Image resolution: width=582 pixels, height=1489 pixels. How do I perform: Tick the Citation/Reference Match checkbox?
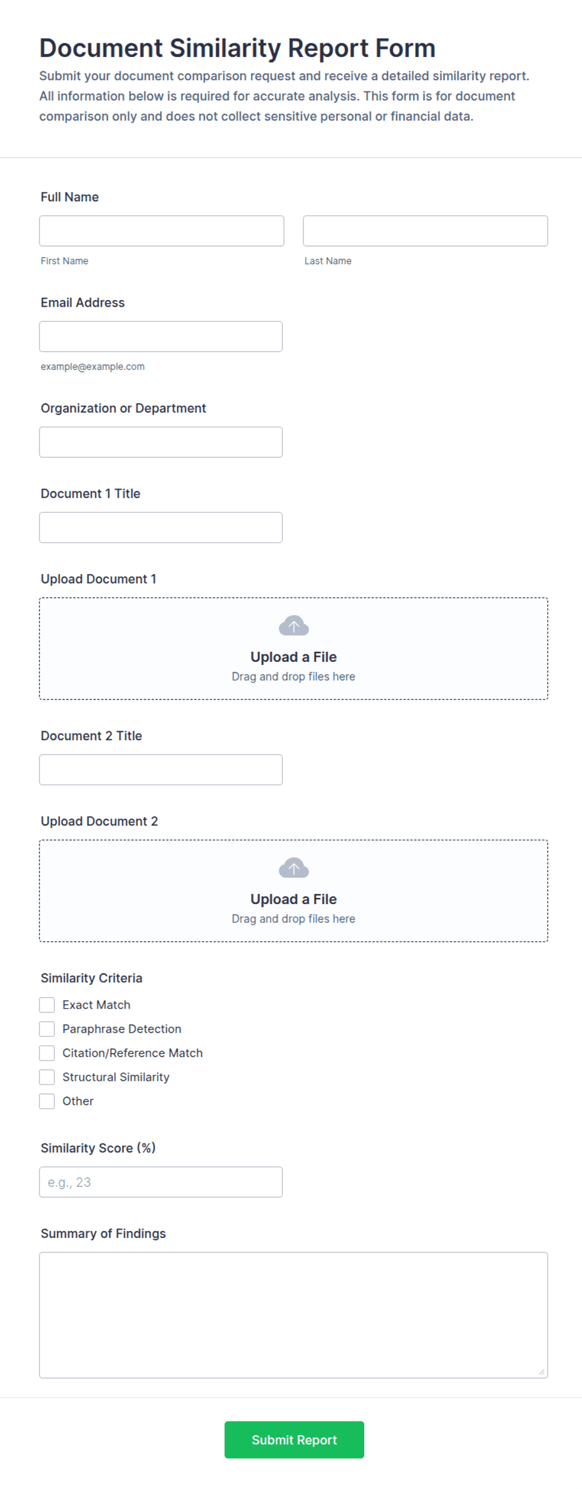[47, 1053]
